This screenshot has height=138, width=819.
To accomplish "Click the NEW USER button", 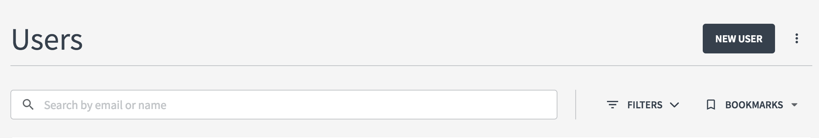I will 739,39.
